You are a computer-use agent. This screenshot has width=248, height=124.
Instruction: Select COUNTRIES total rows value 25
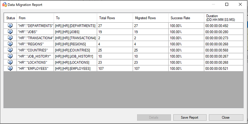115,50
